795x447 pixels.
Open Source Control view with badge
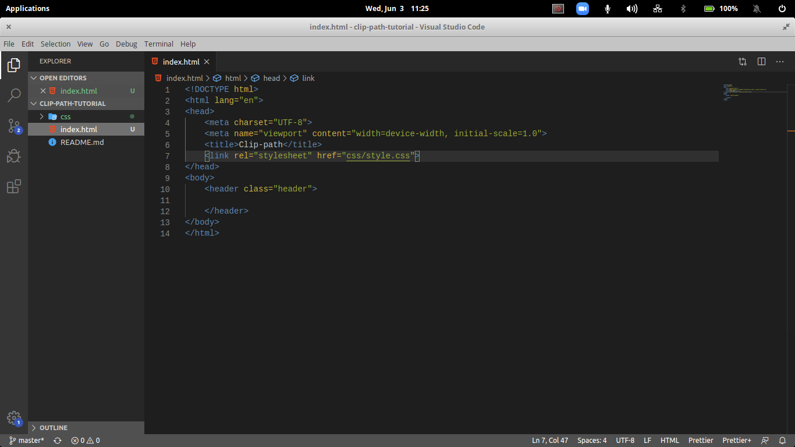point(14,126)
